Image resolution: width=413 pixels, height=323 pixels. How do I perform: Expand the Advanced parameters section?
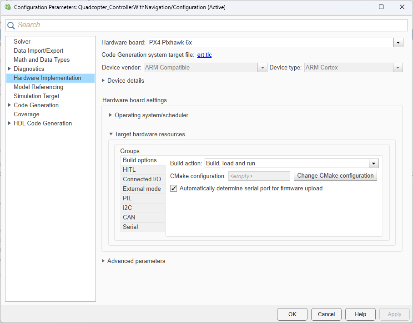[x=103, y=261]
